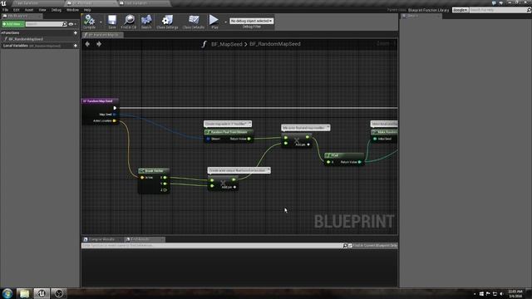Click the Compile toolbar icon
The width and height of the screenshot is (532, 299).
[x=90, y=22]
